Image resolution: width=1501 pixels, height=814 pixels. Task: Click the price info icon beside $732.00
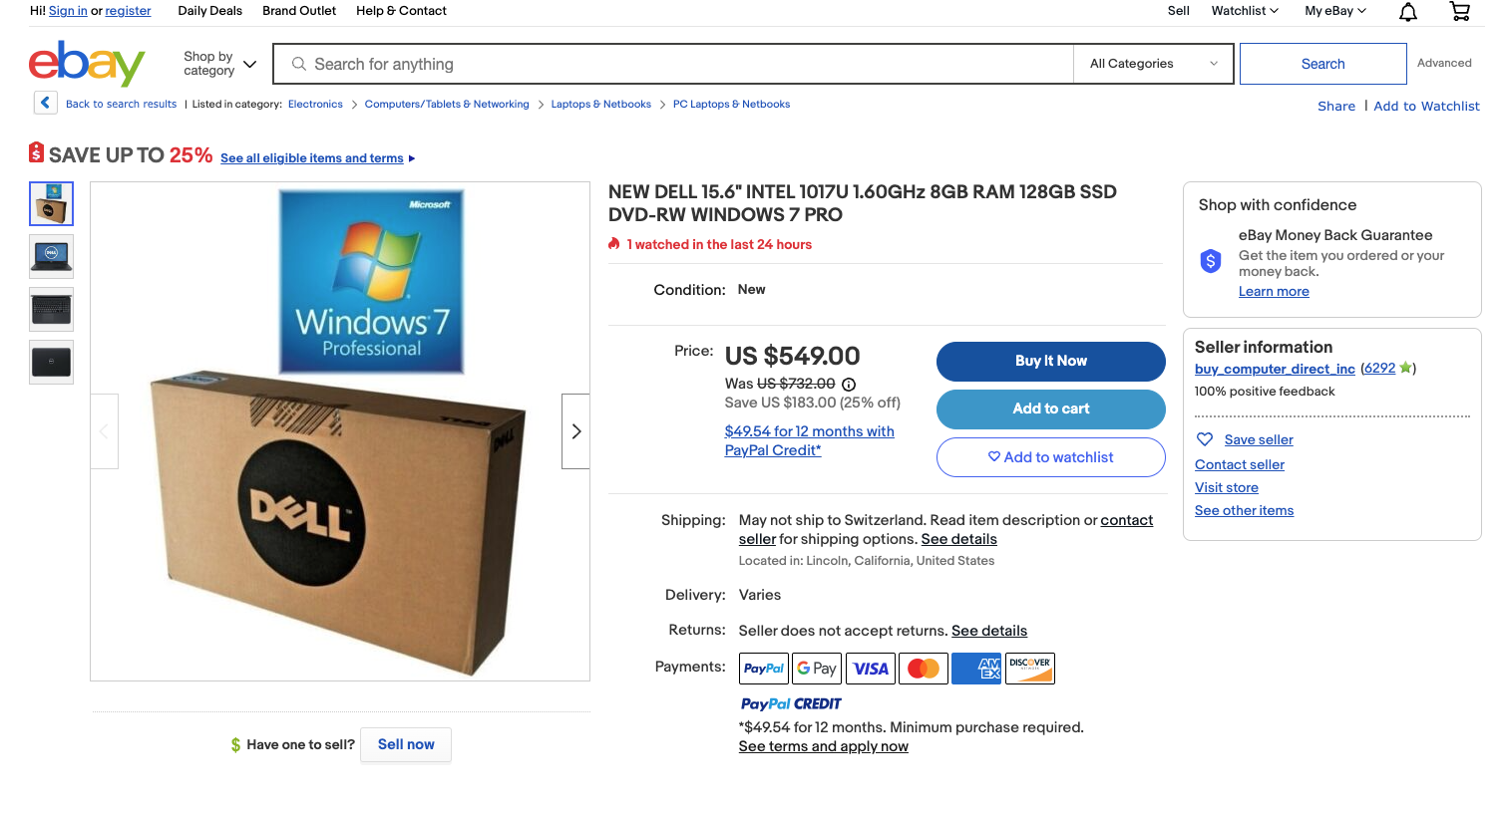pos(849,385)
